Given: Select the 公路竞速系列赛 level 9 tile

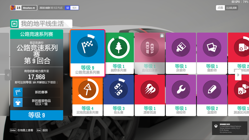Looking at the screenshot, I should 88,53.
